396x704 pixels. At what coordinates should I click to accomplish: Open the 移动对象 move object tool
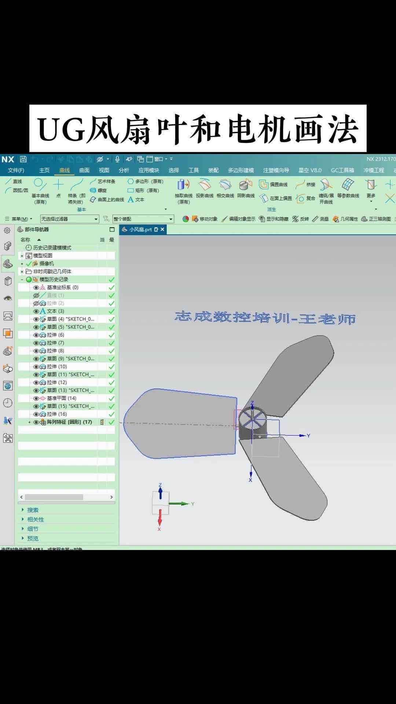[x=205, y=219]
